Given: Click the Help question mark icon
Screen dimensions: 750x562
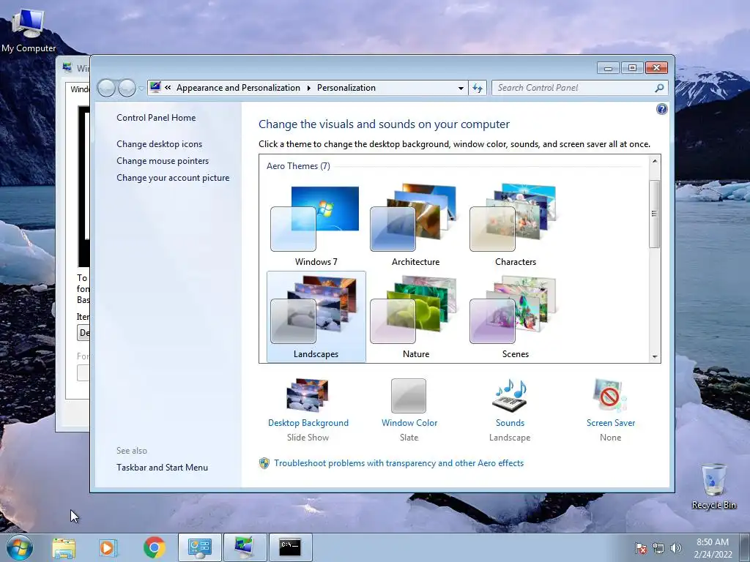Looking at the screenshot, I should pyautogui.click(x=661, y=110).
